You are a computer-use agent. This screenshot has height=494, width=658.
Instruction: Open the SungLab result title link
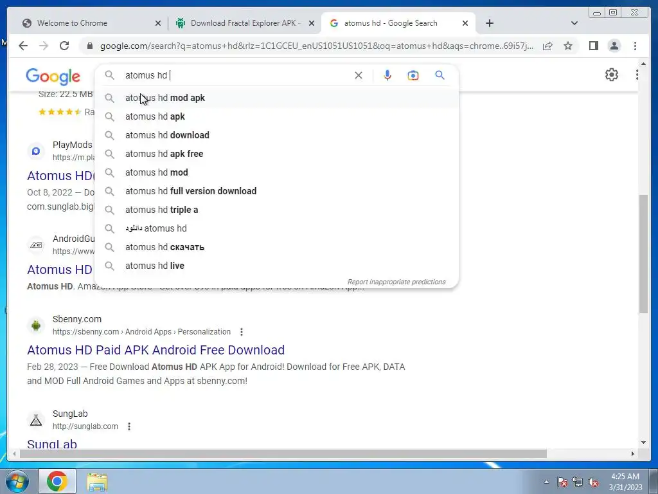click(52, 444)
